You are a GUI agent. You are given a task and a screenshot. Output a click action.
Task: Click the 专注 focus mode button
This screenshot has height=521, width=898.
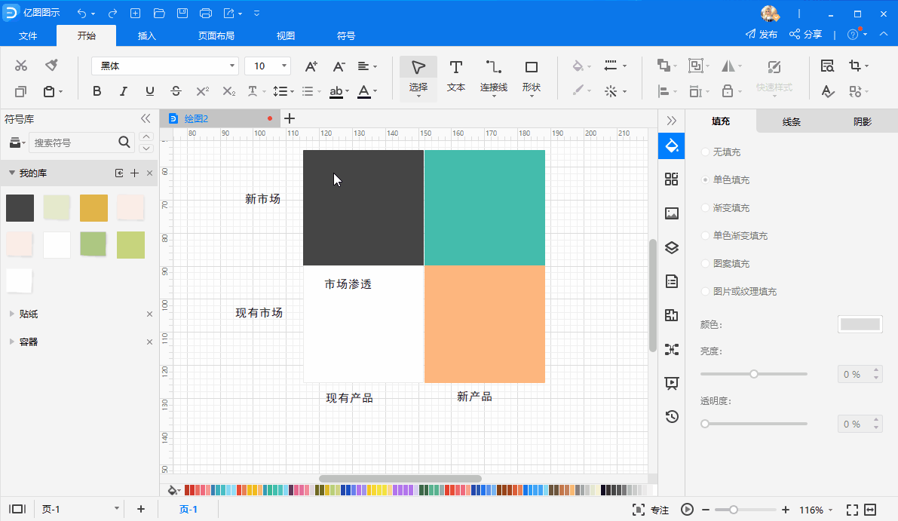tap(650, 510)
